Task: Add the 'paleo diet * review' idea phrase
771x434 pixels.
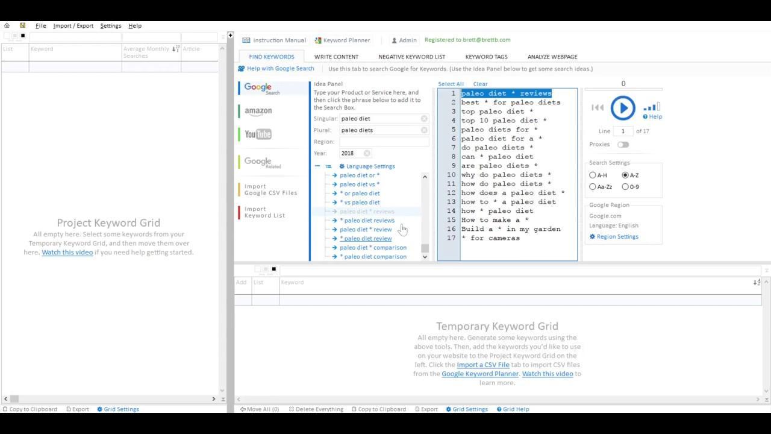Action: (365, 230)
